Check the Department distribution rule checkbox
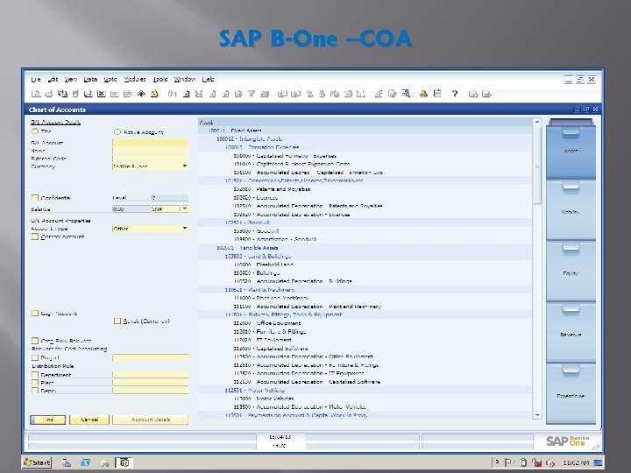The image size is (631, 473). [x=35, y=375]
